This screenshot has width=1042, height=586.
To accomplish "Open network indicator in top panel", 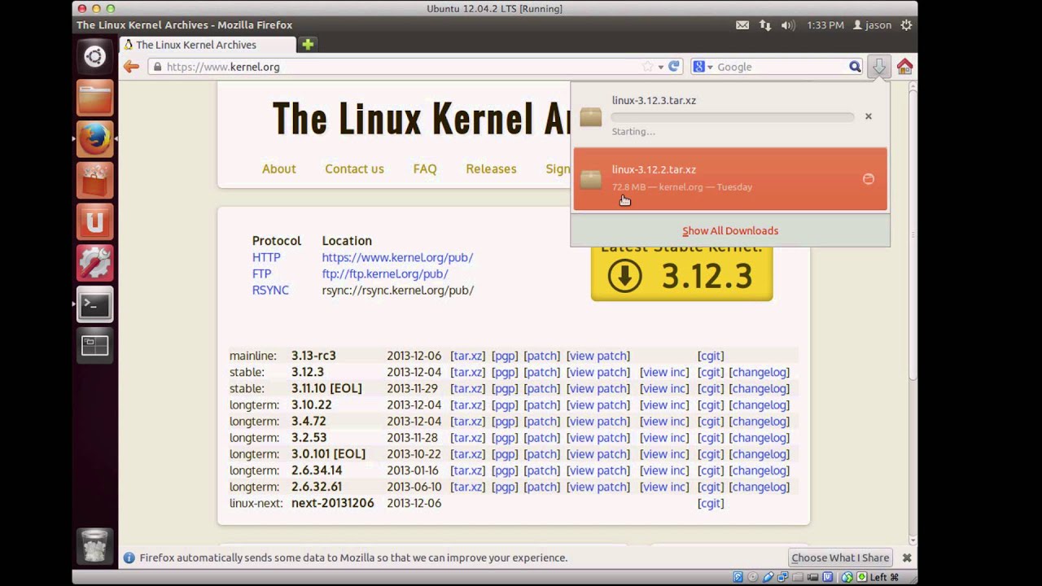I will coord(765,25).
